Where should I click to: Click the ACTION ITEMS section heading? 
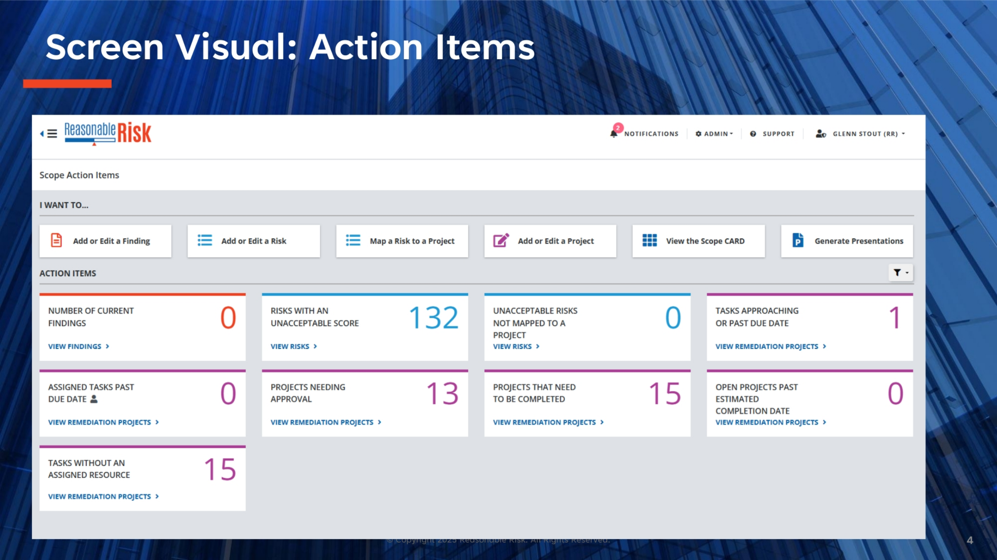pos(68,273)
